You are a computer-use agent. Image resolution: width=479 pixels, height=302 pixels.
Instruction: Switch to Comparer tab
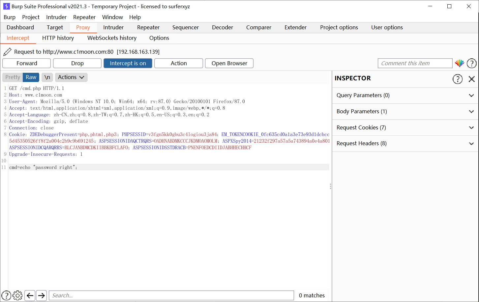point(259,27)
